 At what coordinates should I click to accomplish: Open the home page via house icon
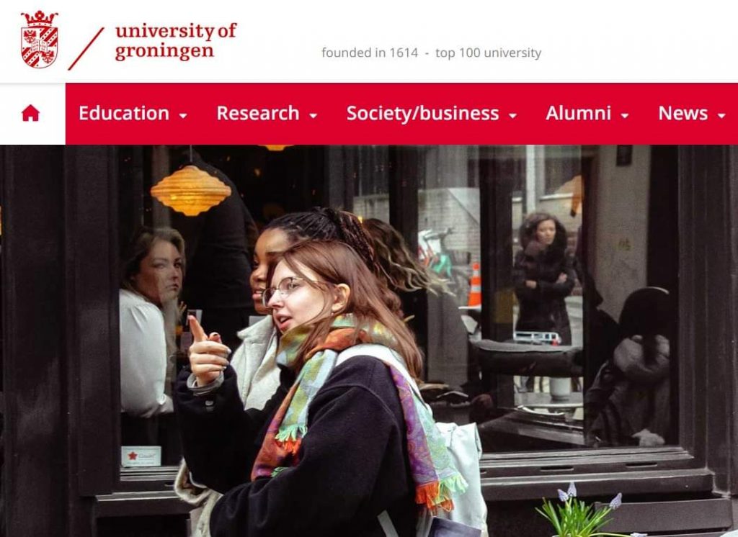30,113
